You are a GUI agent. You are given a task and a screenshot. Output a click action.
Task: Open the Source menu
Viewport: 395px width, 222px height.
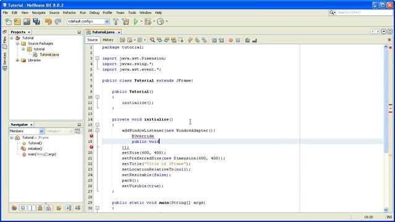54,12
